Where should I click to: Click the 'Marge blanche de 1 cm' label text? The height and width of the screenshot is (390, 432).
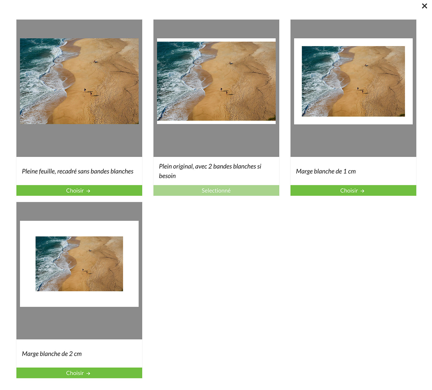point(326,171)
